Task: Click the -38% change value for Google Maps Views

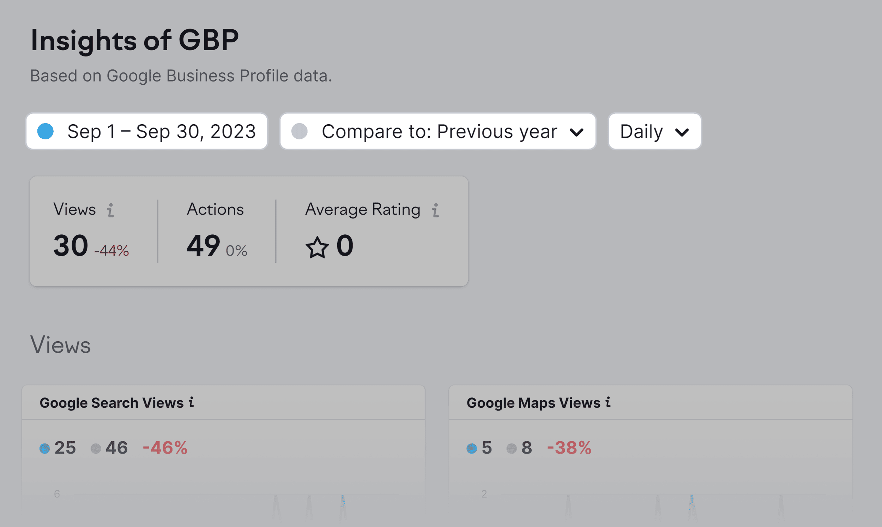Action: point(569,448)
